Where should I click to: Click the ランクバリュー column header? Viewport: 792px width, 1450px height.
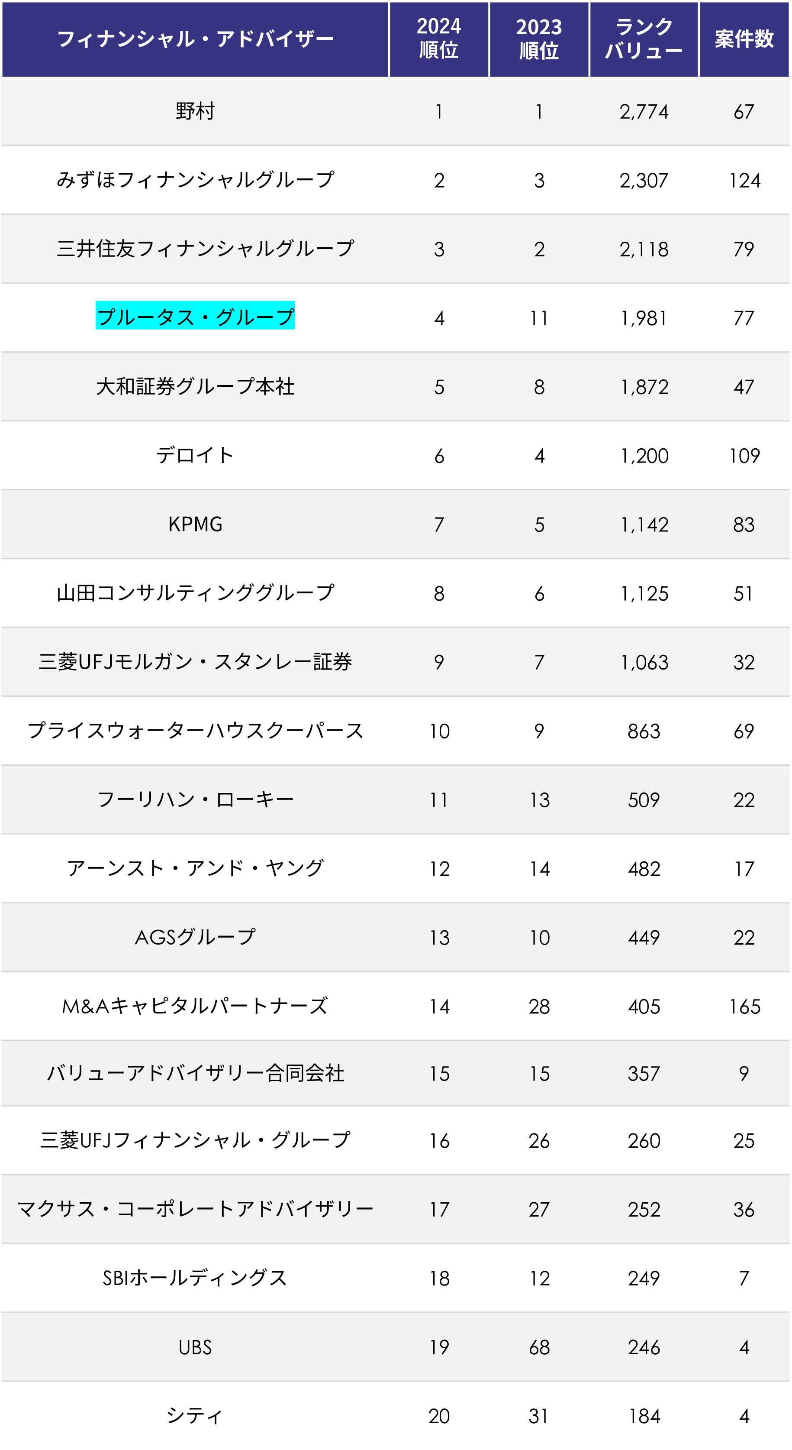(644, 39)
